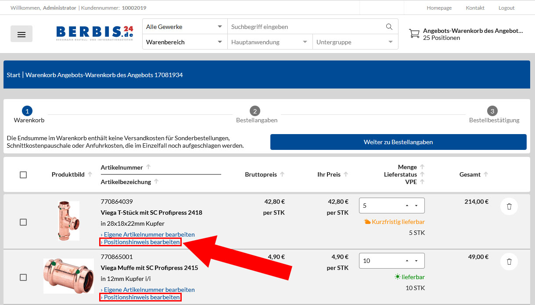The width and height of the screenshot is (535, 305).
Task: Edit Positionshinweis for Viega T-Stück
Action: 140,242
